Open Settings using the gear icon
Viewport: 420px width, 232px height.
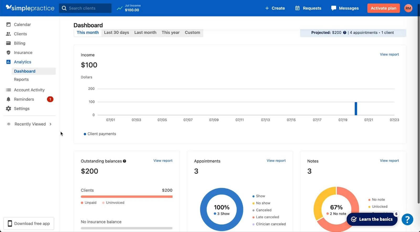8,109
